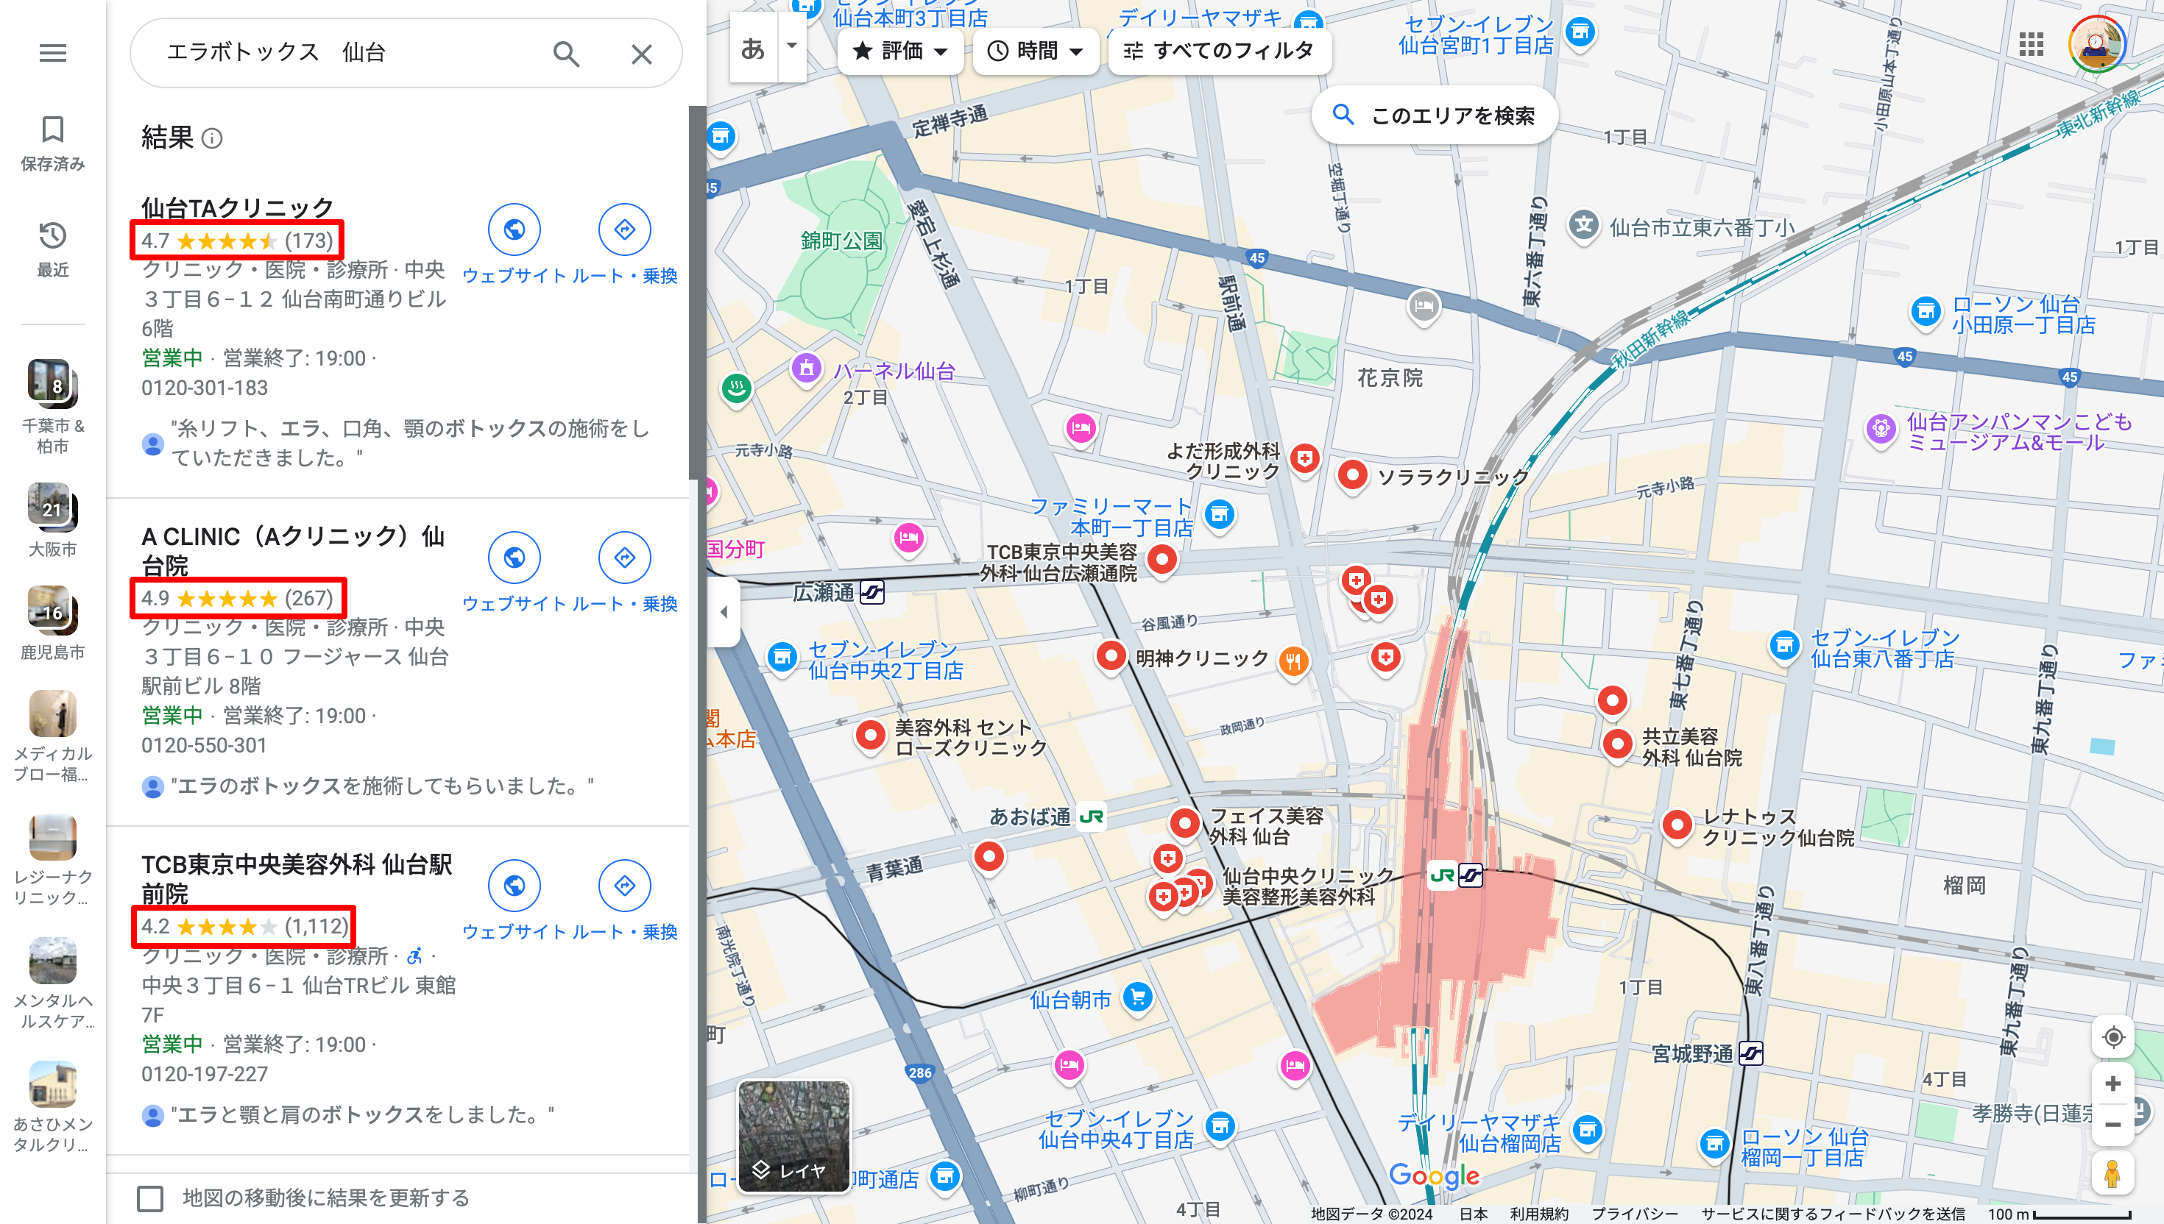
Task: Open the results info icon beside 結果
Action: click(212, 138)
